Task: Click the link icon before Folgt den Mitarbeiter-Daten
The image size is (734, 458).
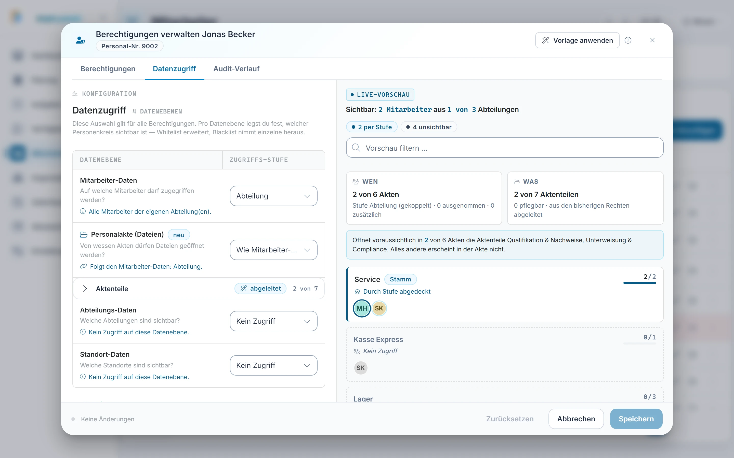Action: point(83,267)
